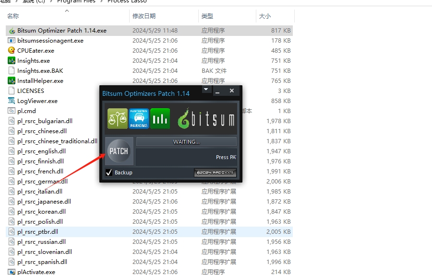432x275 pixels.
Task: Select the pl_rsrc_japanese.dll icon
Action: coord(12,202)
